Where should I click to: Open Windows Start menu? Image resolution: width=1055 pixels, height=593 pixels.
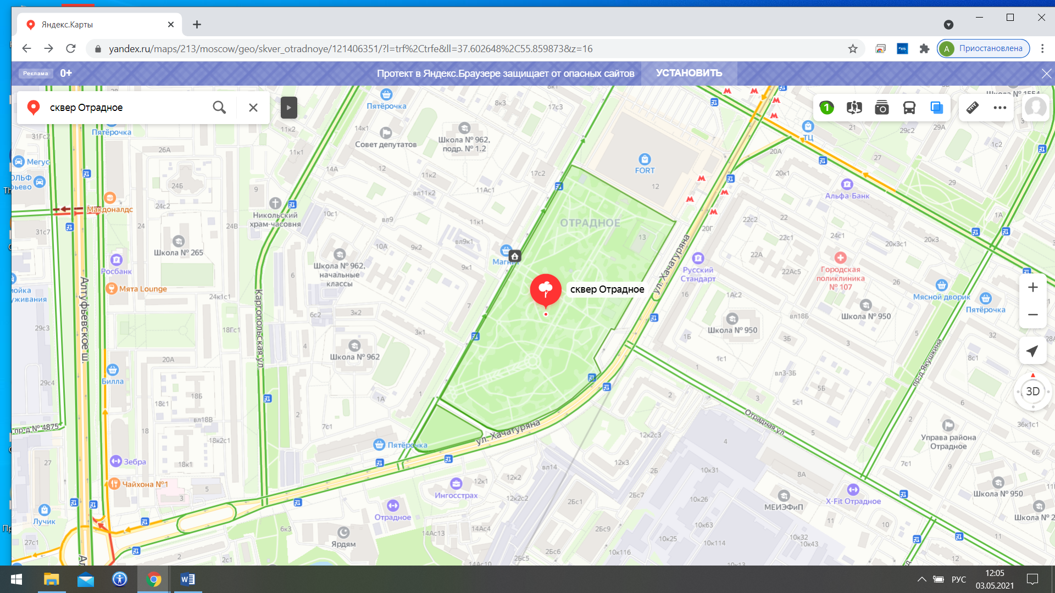[x=16, y=579]
